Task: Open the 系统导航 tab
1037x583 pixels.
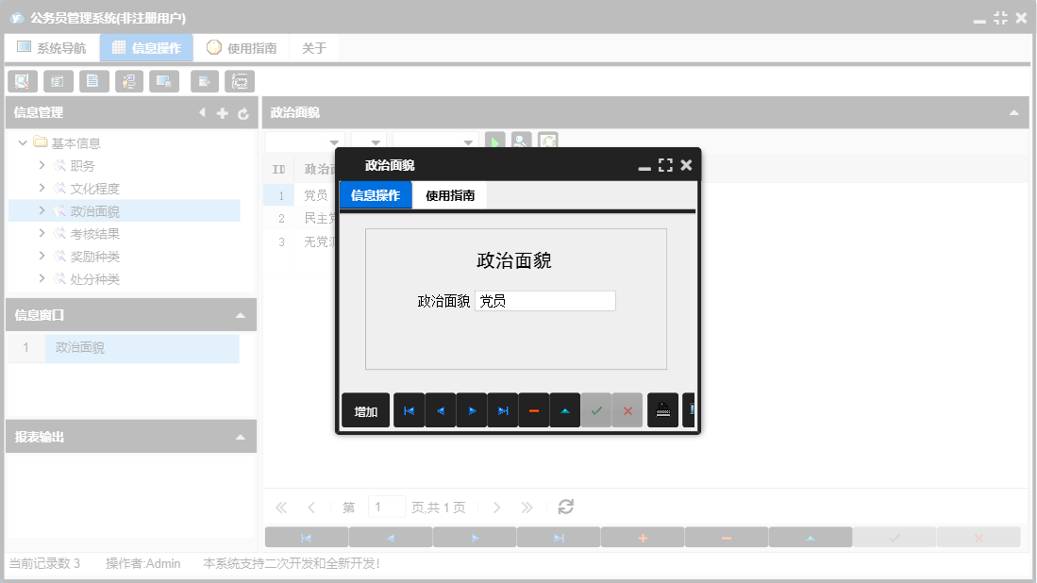Action: (52, 46)
